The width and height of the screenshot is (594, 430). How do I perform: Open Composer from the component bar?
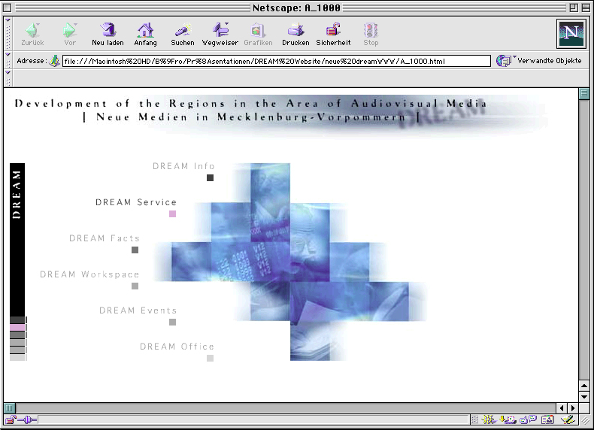(568, 419)
